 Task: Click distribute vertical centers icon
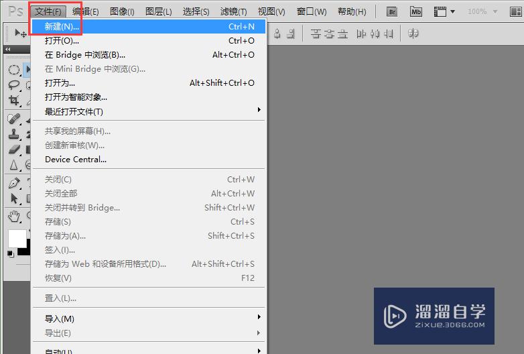pyautogui.click(x=330, y=34)
